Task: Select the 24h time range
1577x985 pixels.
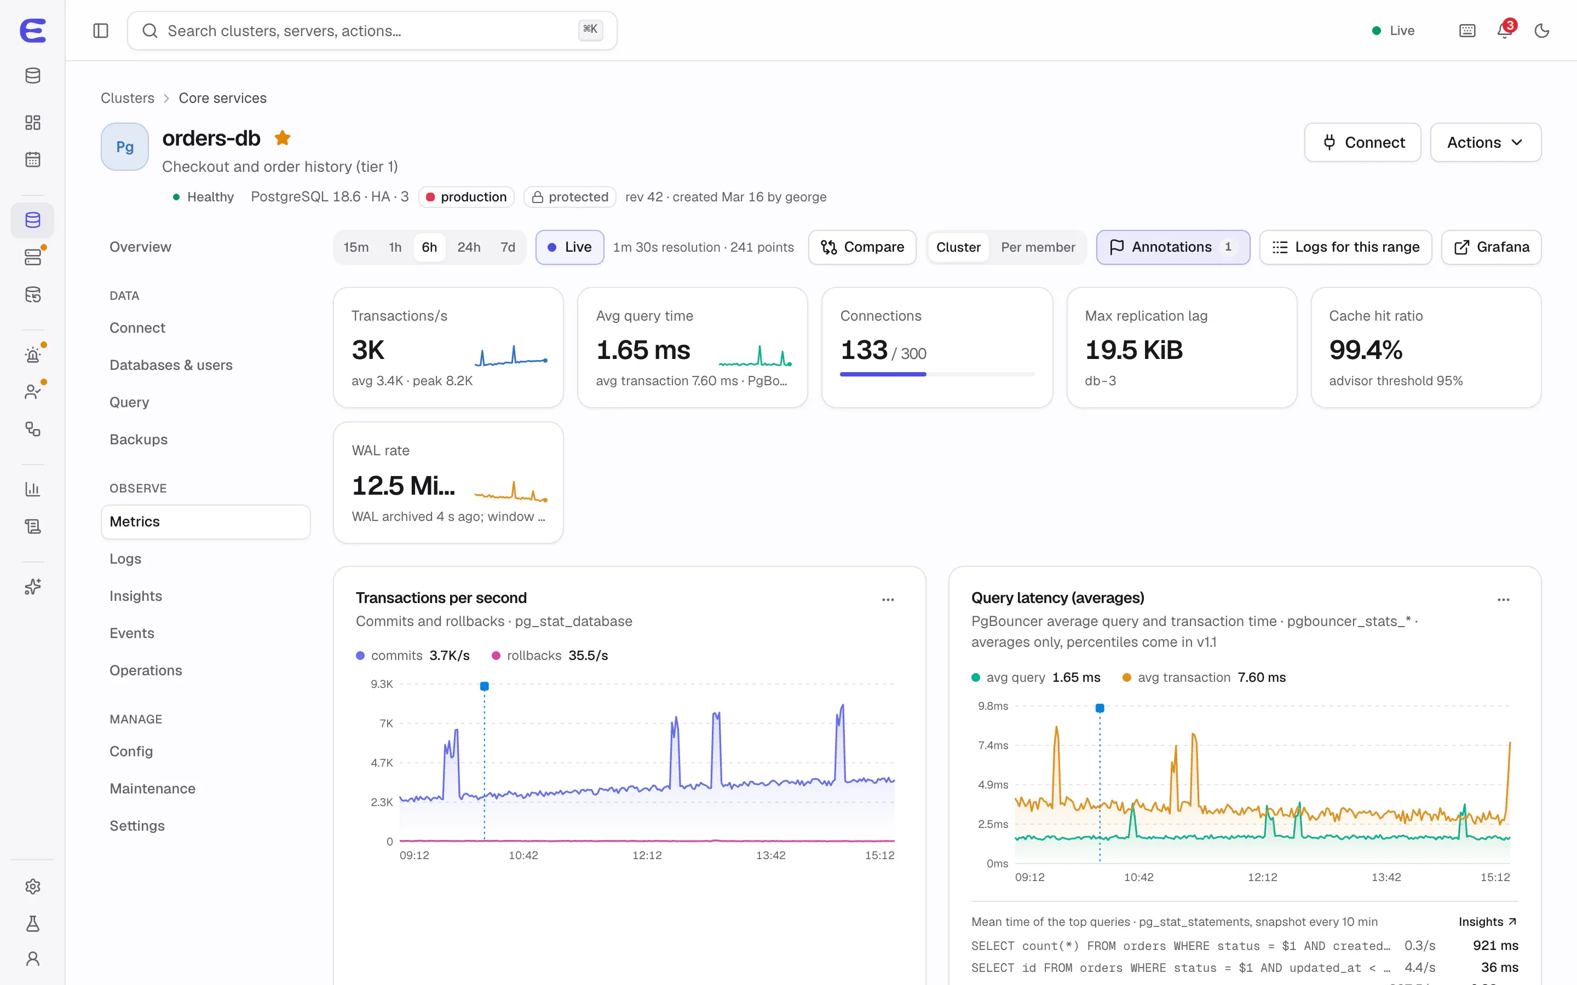Action: (469, 247)
